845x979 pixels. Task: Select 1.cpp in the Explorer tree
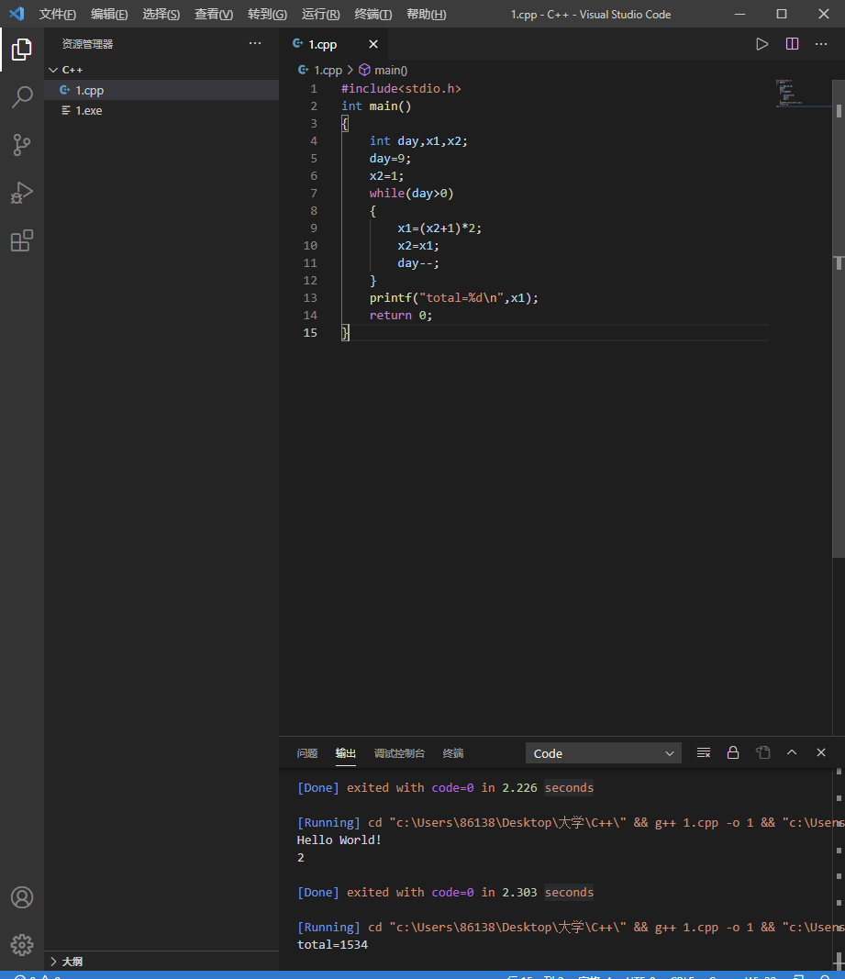point(161,91)
